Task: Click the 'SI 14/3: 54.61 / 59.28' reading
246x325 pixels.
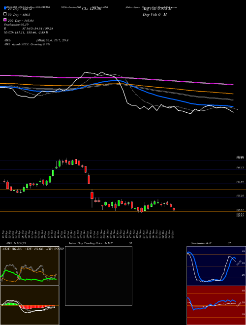Action: click(38, 29)
